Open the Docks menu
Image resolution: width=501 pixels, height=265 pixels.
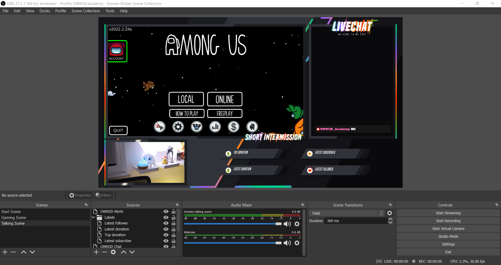(45, 11)
